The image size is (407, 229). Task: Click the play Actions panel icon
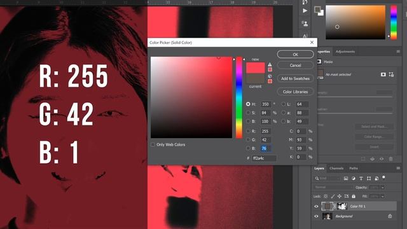click(x=305, y=11)
